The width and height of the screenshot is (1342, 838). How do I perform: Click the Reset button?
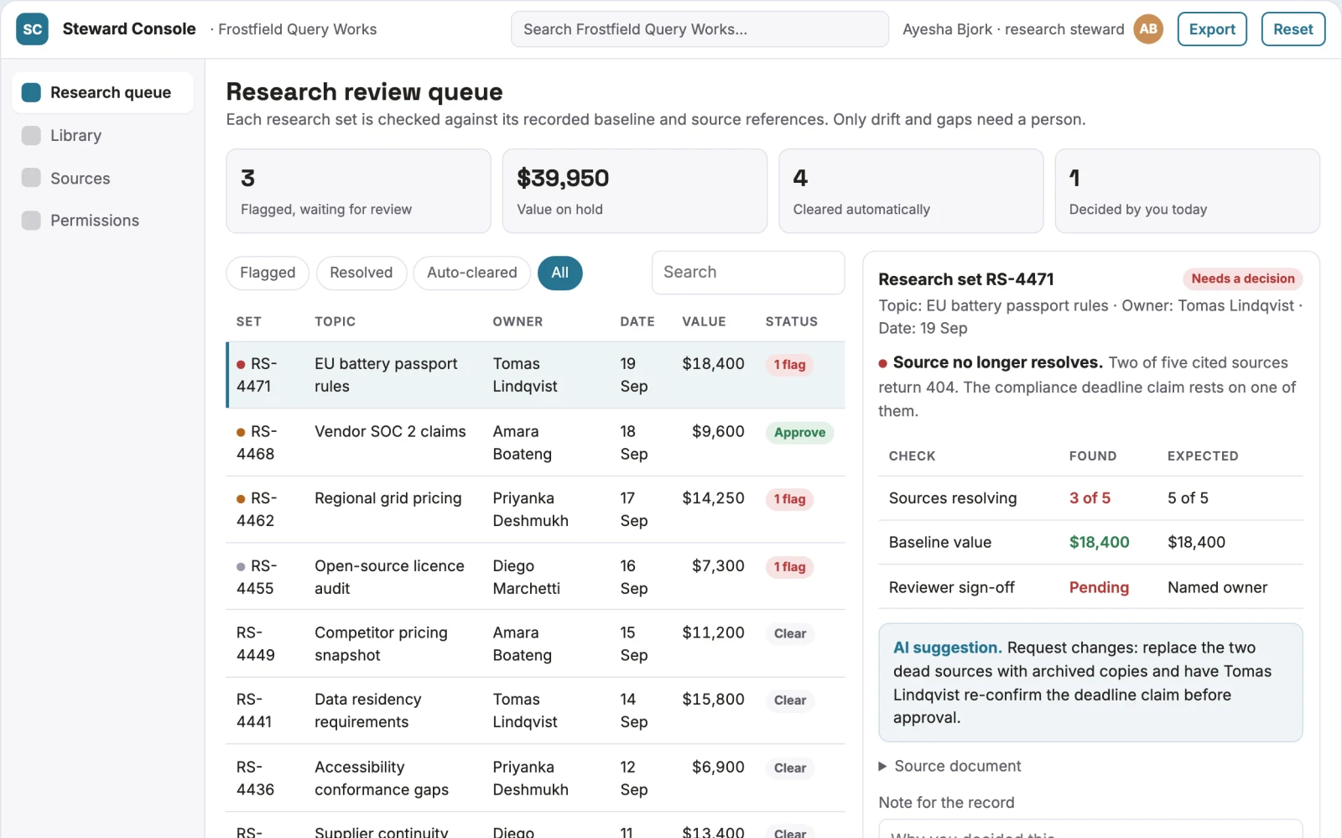coord(1293,29)
